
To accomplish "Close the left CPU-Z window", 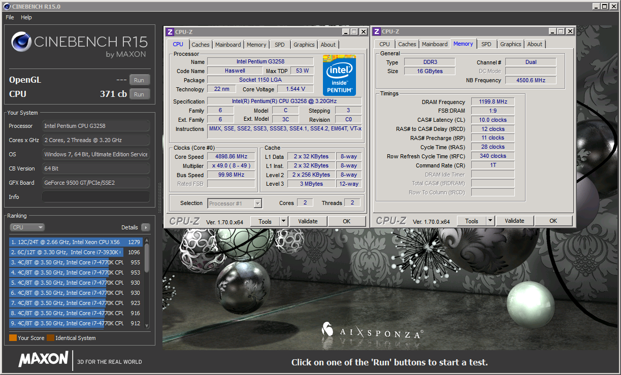I will (x=363, y=31).
